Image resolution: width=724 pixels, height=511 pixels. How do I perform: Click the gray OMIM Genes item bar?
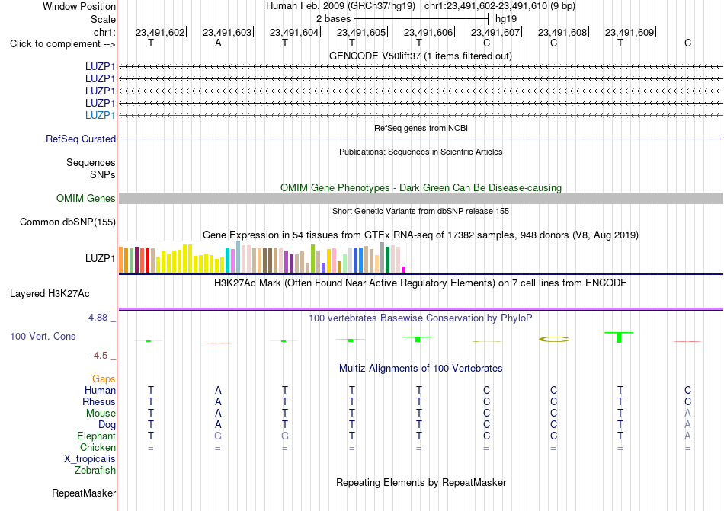click(x=421, y=198)
